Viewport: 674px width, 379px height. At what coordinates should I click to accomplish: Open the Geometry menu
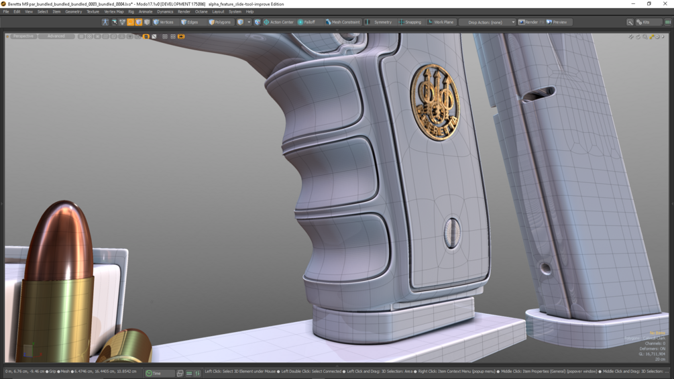point(74,11)
